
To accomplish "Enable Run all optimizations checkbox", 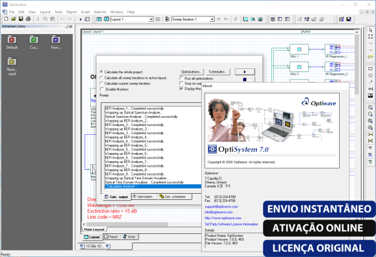I will point(181,78).
